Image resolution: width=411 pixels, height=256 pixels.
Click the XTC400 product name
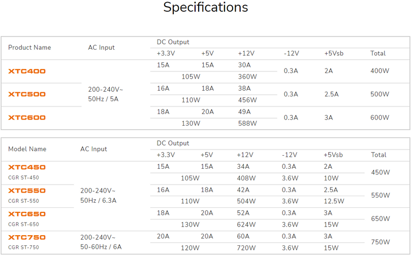tap(27, 71)
